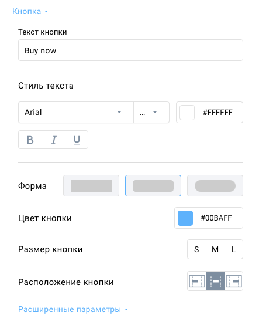The height and width of the screenshot is (322, 259).
Task: Open the Arial font dropdown
Action: point(76,113)
